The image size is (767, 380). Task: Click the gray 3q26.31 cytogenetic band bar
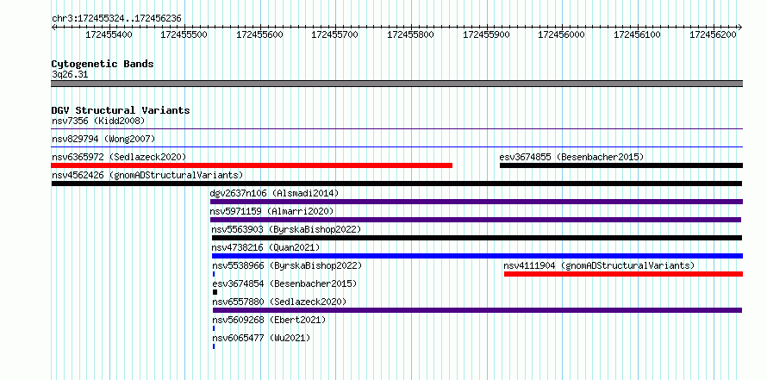(396, 84)
